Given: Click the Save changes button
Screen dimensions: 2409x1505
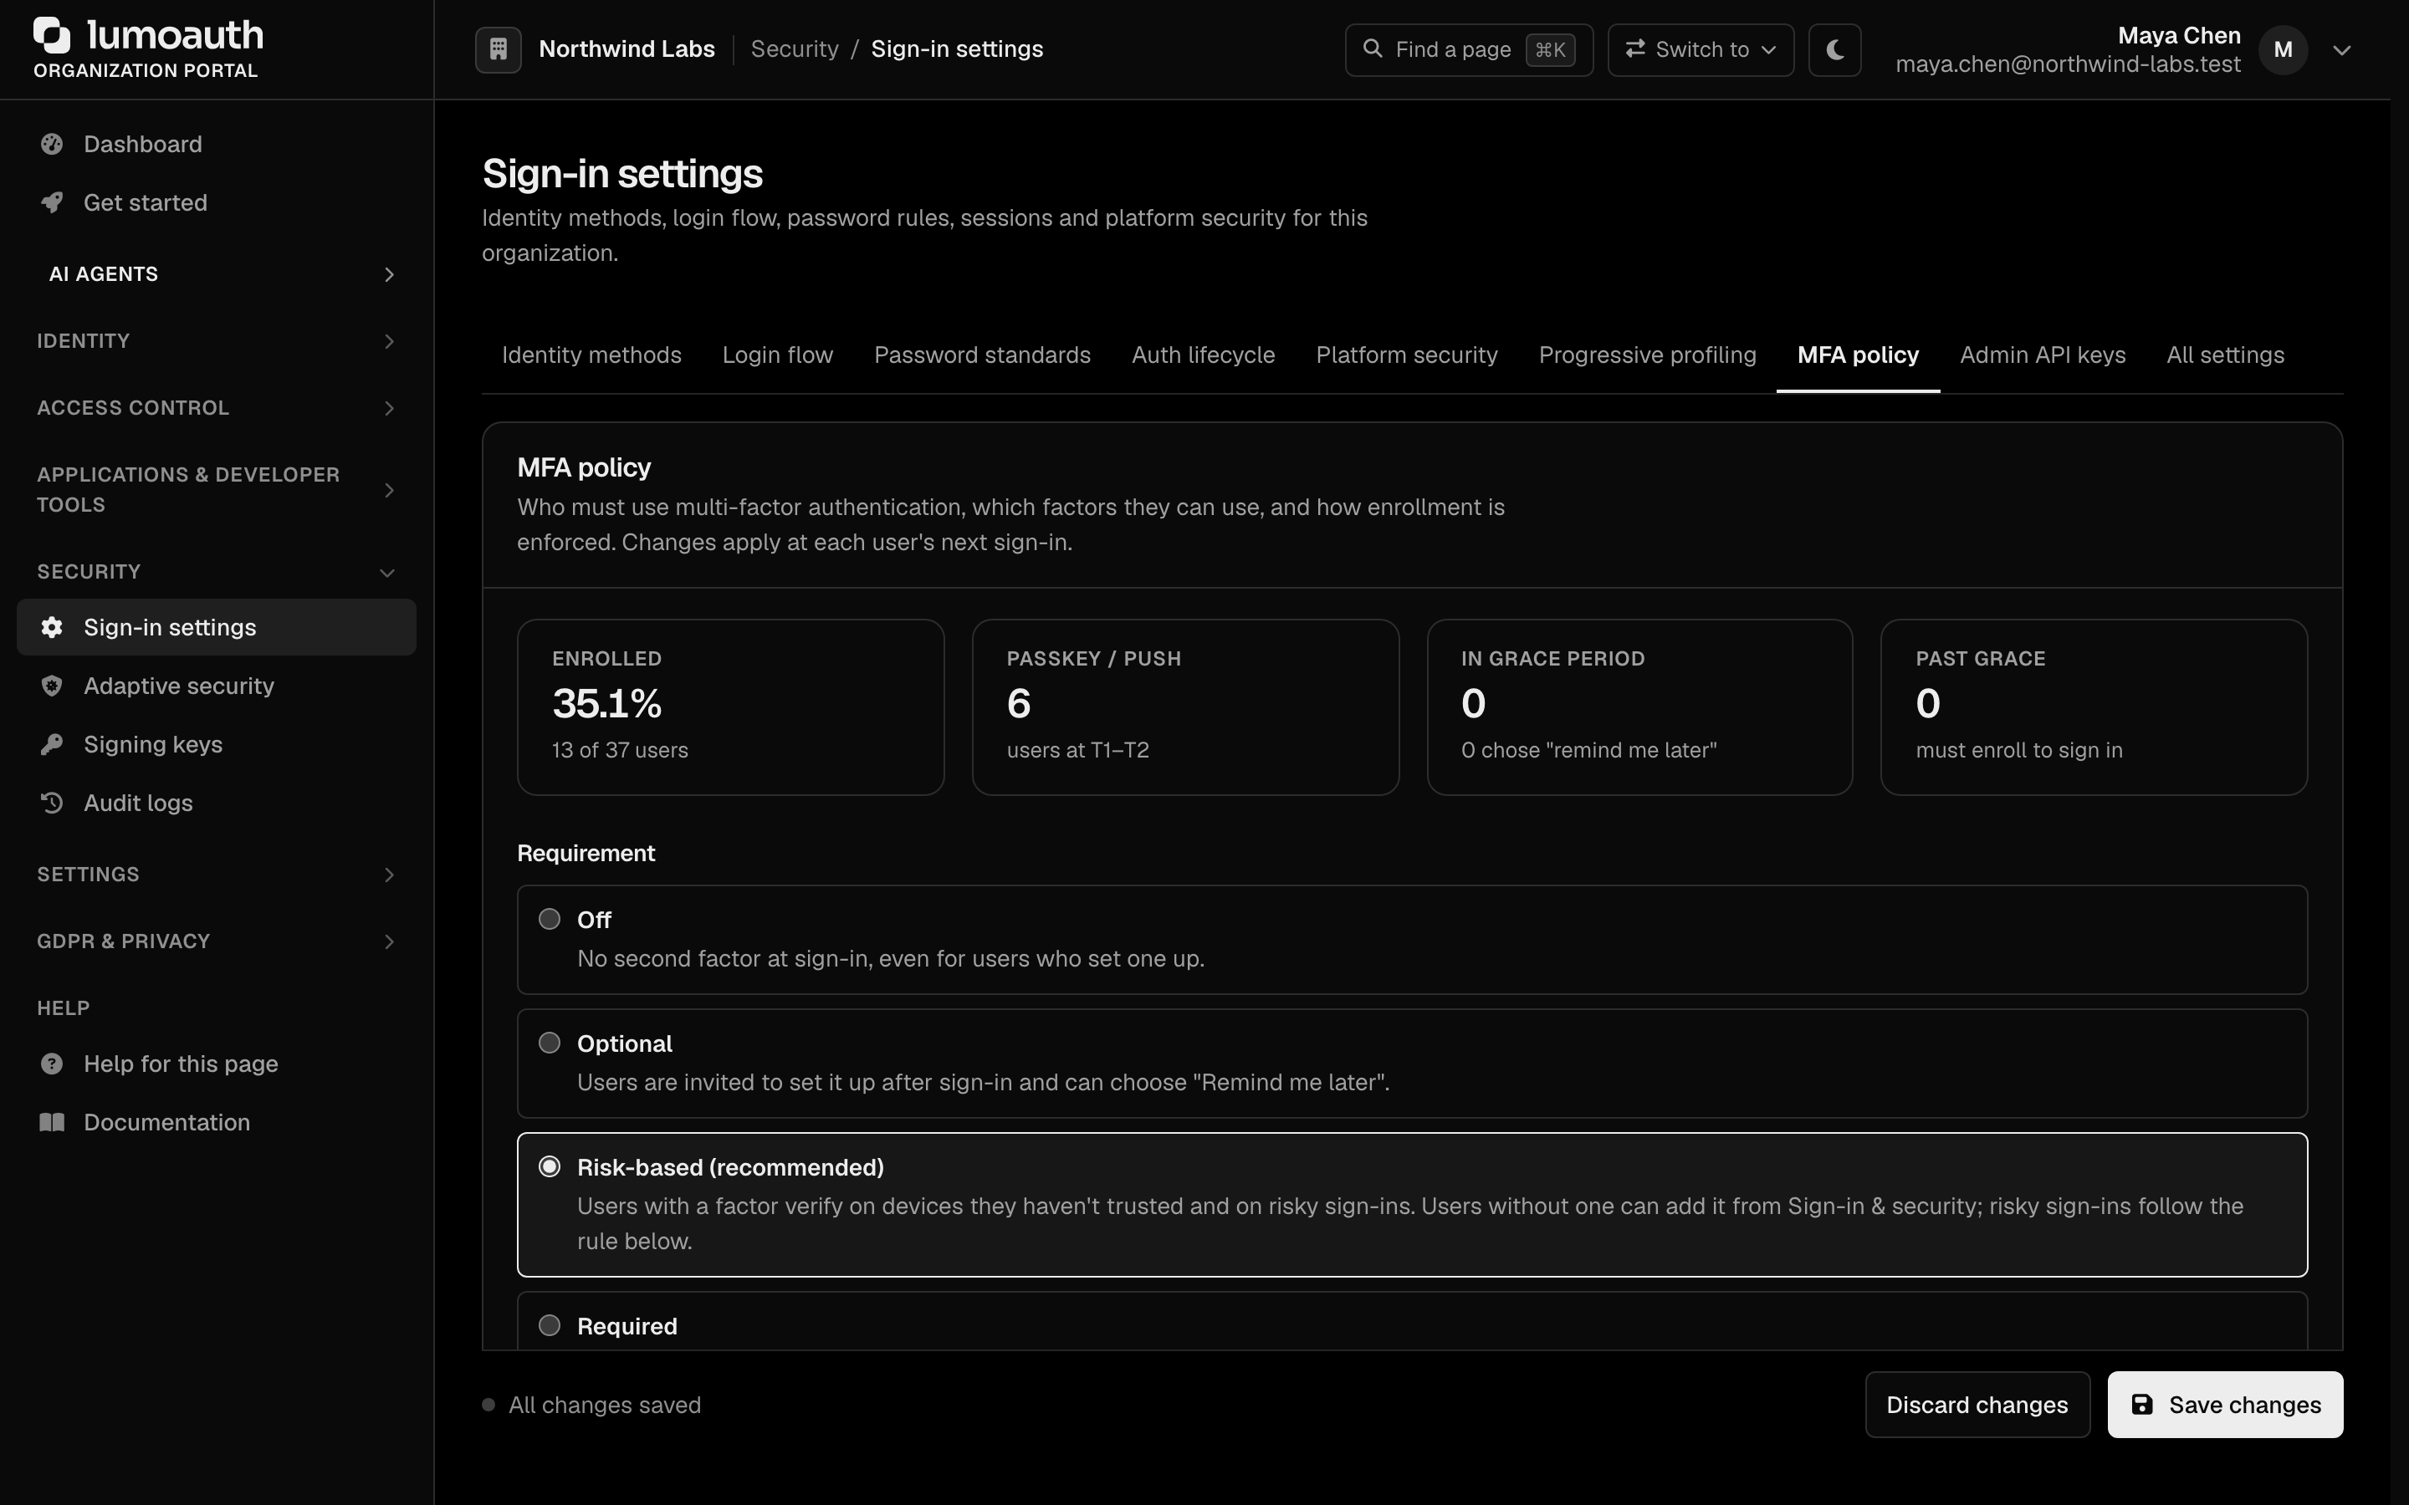Looking at the screenshot, I should [2225, 1405].
